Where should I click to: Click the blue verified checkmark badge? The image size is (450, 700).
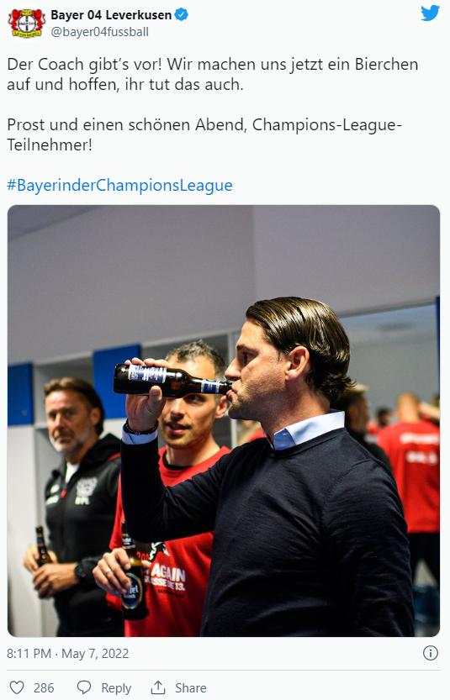(182, 15)
